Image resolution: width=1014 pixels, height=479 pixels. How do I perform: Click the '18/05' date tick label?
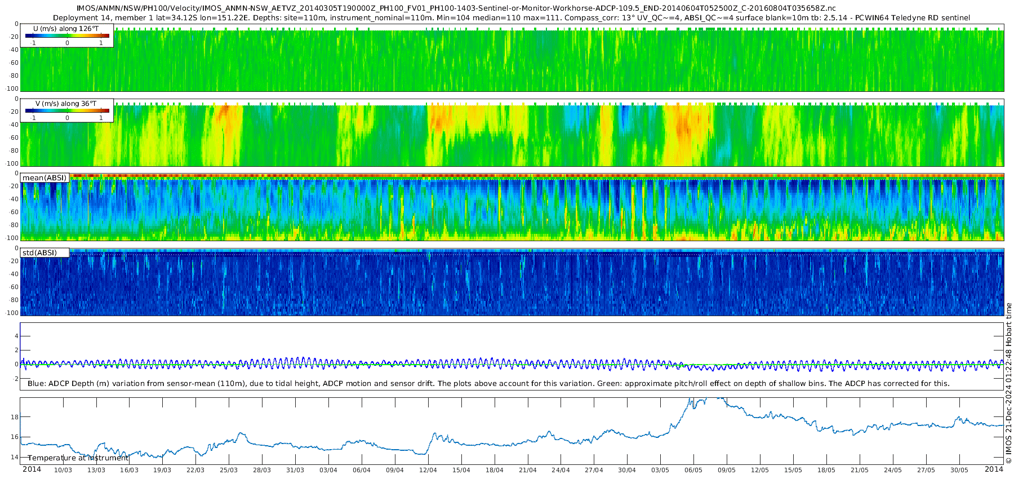pyautogui.click(x=826, y=470)
